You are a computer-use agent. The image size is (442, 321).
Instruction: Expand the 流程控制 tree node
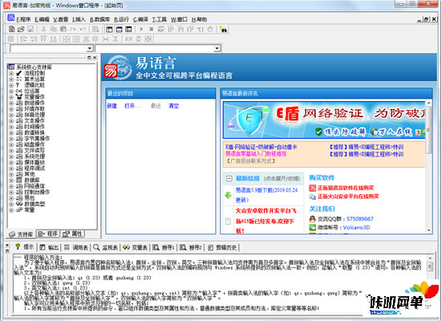[x=11, y=73]
